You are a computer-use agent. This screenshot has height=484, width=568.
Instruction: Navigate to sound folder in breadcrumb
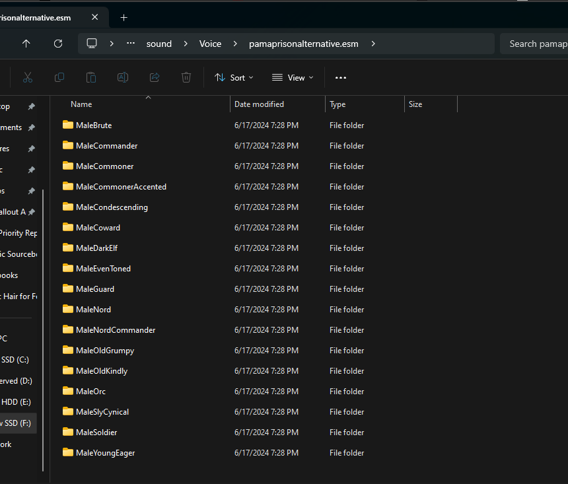(159, 44)
